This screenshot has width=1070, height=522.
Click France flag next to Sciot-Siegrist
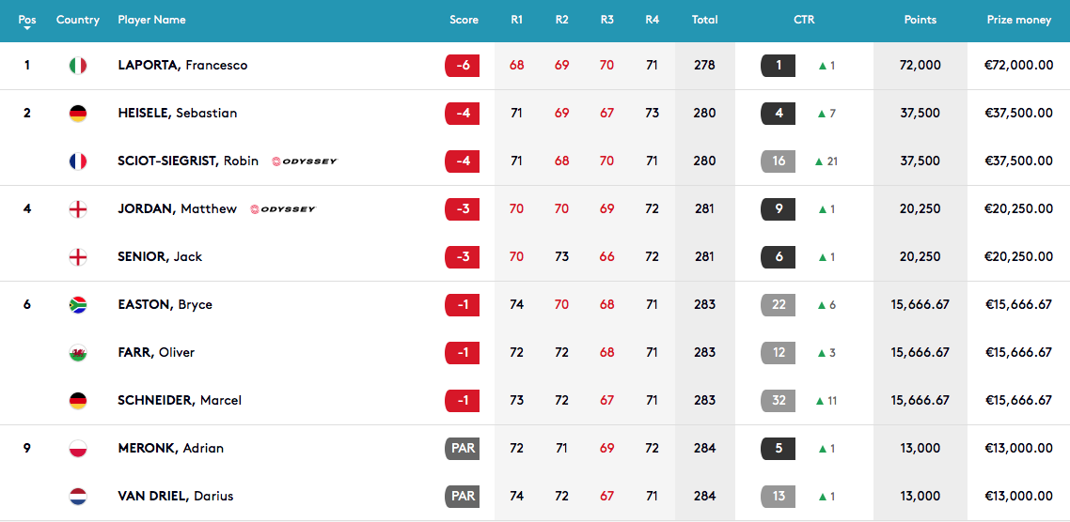click(x=78, y=161)
